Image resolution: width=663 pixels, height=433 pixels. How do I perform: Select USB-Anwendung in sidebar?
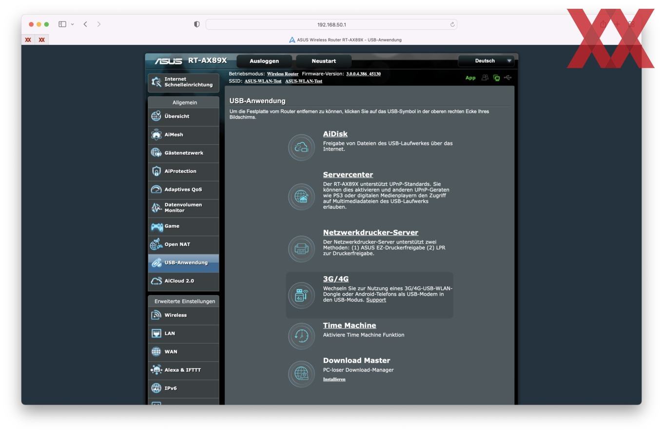click(x=183, y=263)
